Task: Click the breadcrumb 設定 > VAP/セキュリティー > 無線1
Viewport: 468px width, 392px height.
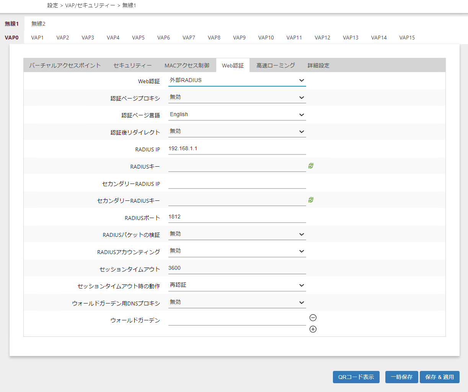Action: pos(92,5)
